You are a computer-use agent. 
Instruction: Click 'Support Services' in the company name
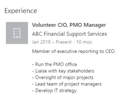click(x=86, y=34)
